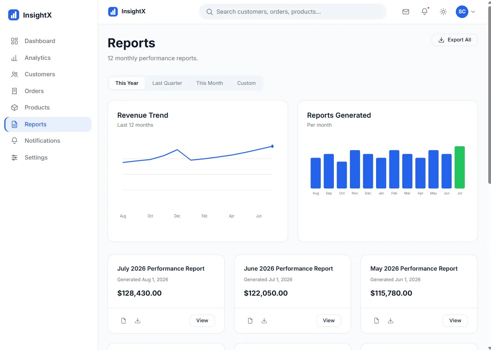
Task: Click the sidebar Notifications bell icon
Action: point(14,141)
